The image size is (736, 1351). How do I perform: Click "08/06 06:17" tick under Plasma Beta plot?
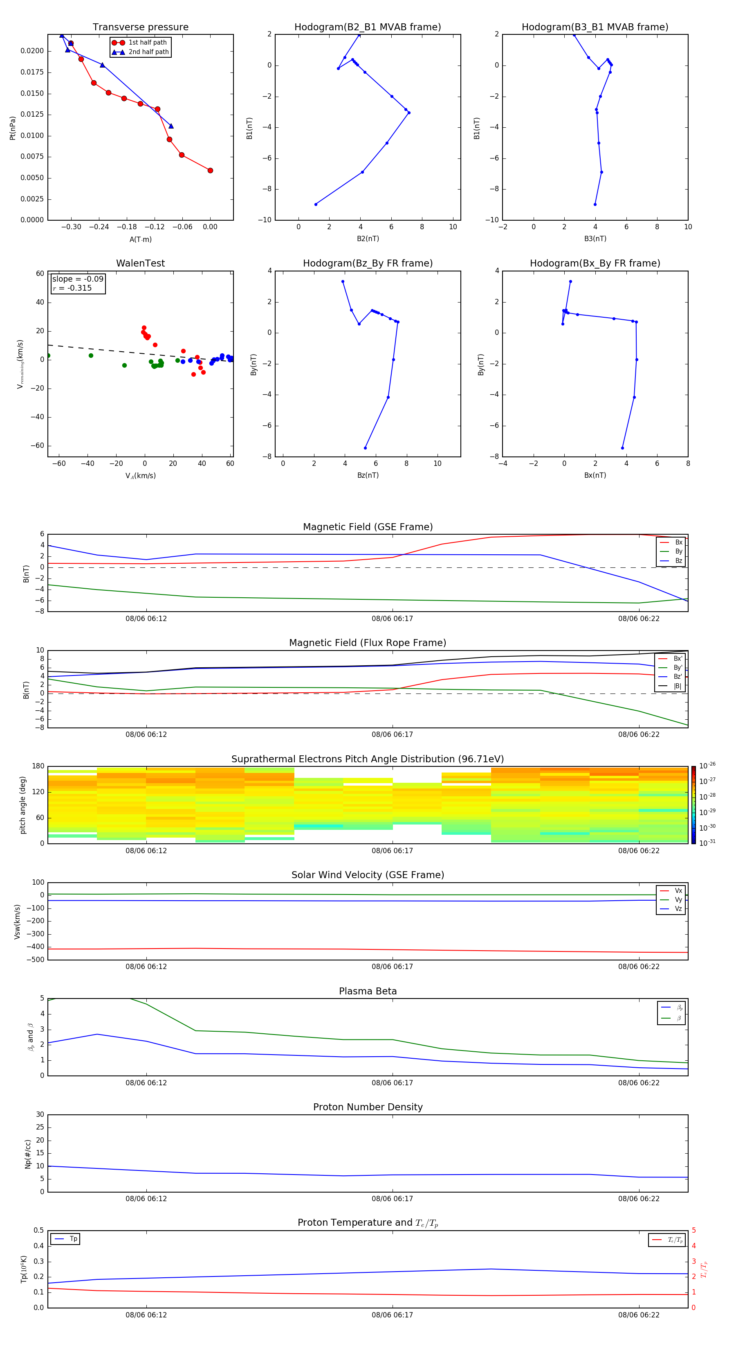[x=393, y=1083]
